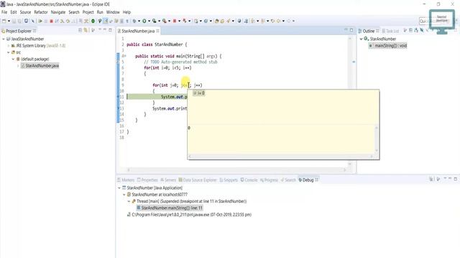Click the New toolbar icon
The height and width of the screenshot is (258, 460).
[4, 21]
